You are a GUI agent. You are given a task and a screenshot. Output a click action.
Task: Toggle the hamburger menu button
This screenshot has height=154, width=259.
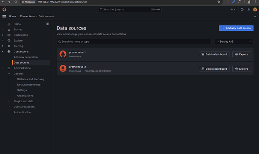4,16
